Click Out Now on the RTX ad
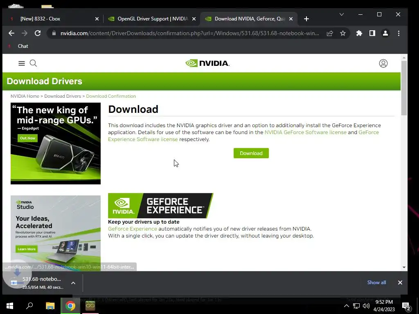Screen dimensions: 419x314 [27, 138]
